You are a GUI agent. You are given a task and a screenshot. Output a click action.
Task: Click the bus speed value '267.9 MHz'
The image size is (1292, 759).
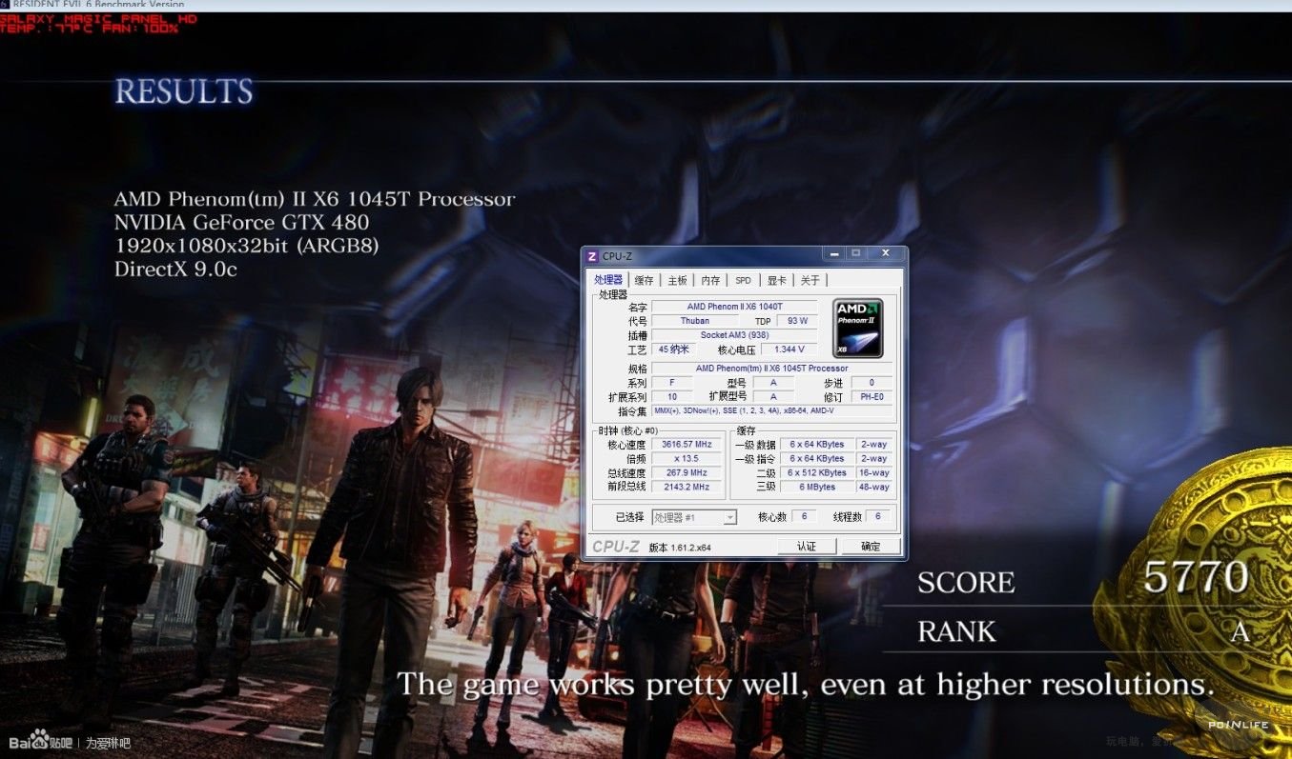pos(687,472)
